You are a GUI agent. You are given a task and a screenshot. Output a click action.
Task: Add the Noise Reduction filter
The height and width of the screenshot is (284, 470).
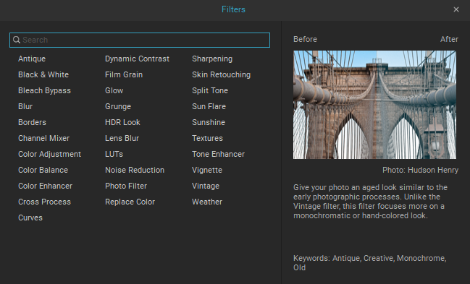(135, 170)
